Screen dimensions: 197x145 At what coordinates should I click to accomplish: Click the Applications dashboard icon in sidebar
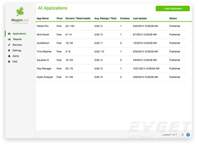point(9,34)
